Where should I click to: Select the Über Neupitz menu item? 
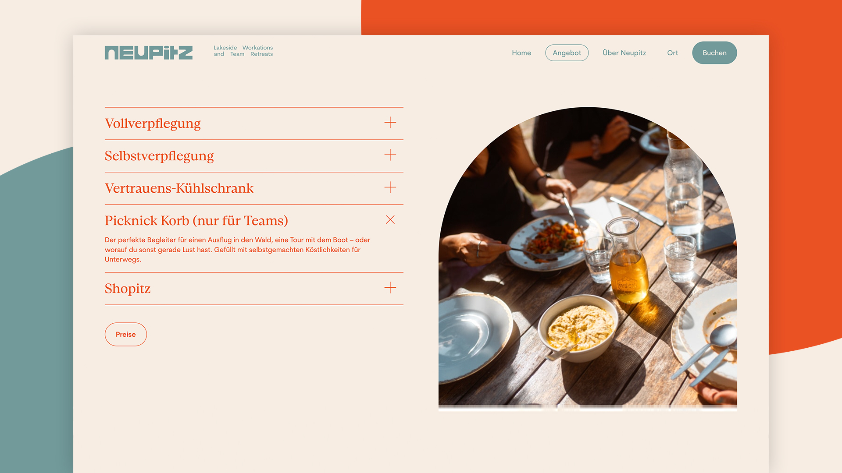click(x=624, y=53)
